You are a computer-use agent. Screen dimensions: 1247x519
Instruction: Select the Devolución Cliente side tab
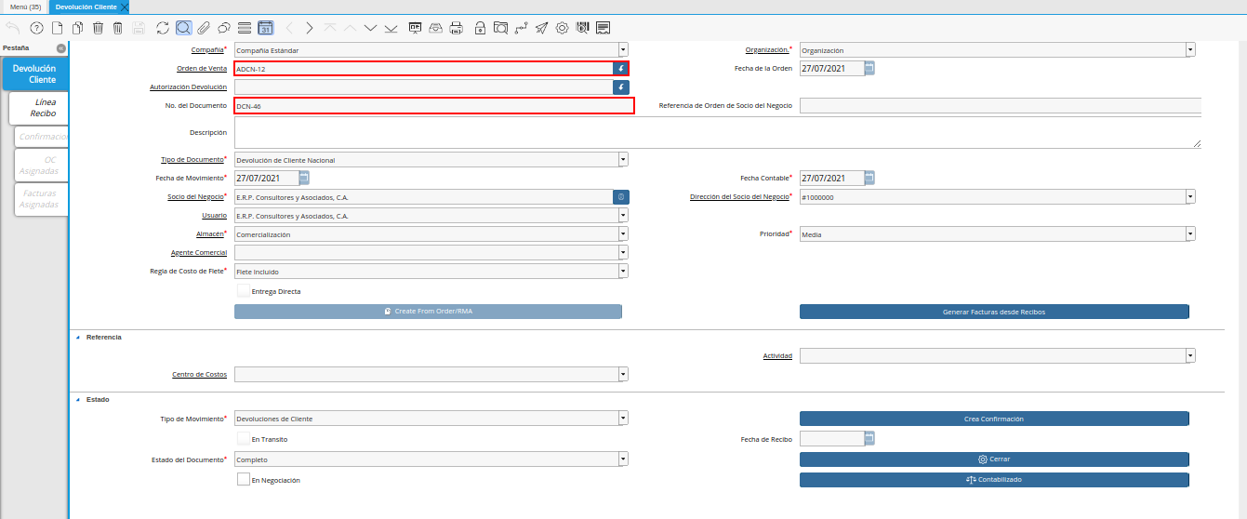[34, 73]
